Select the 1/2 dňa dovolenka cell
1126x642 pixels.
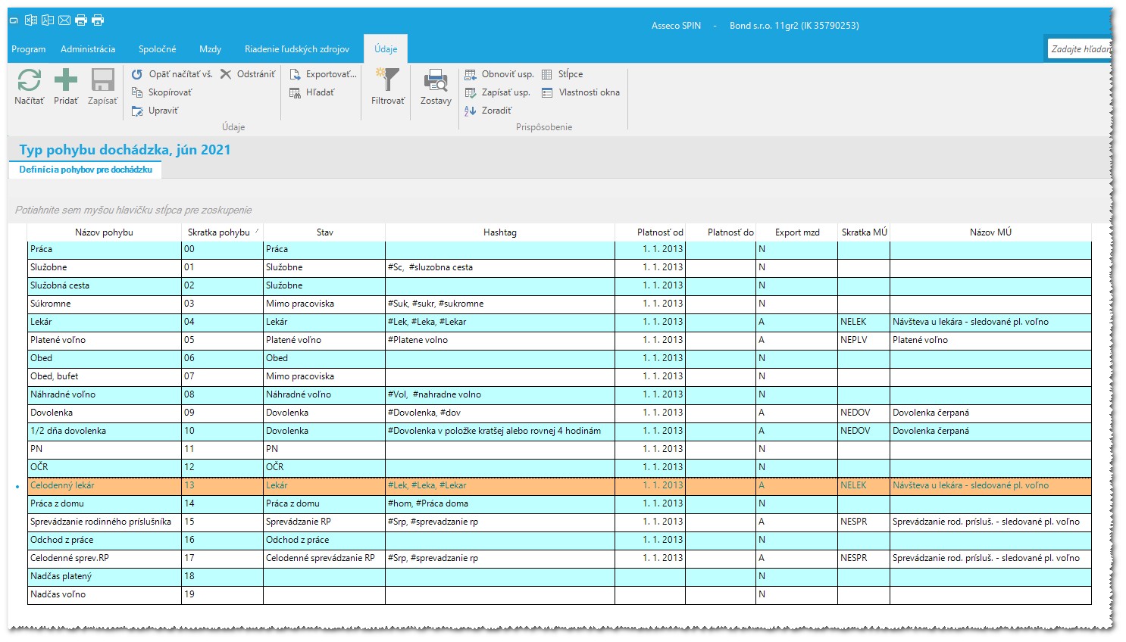105,431
